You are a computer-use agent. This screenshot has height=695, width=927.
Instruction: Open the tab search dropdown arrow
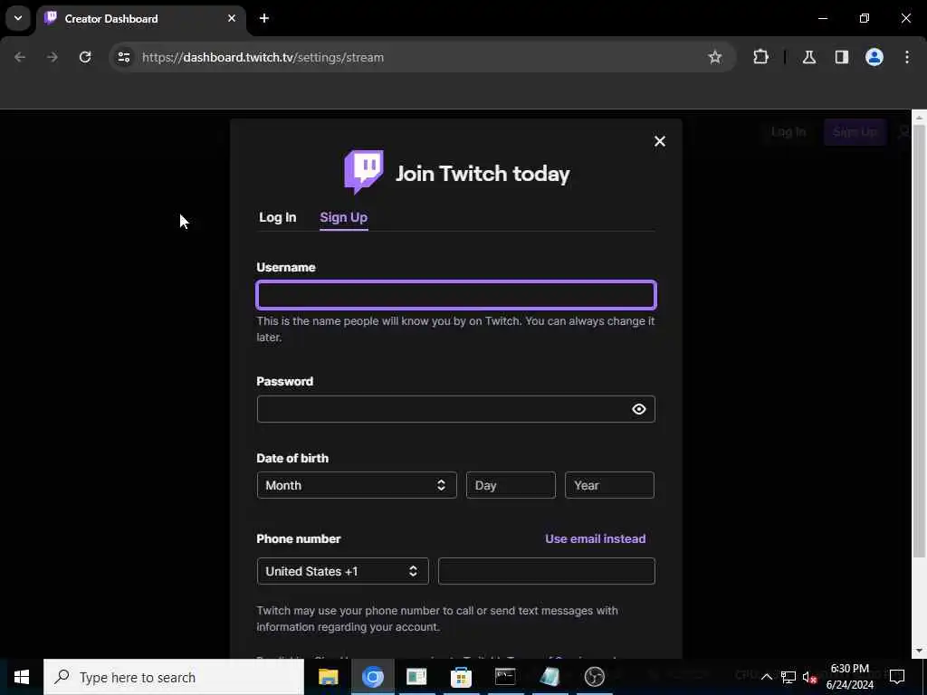[18, 18]
